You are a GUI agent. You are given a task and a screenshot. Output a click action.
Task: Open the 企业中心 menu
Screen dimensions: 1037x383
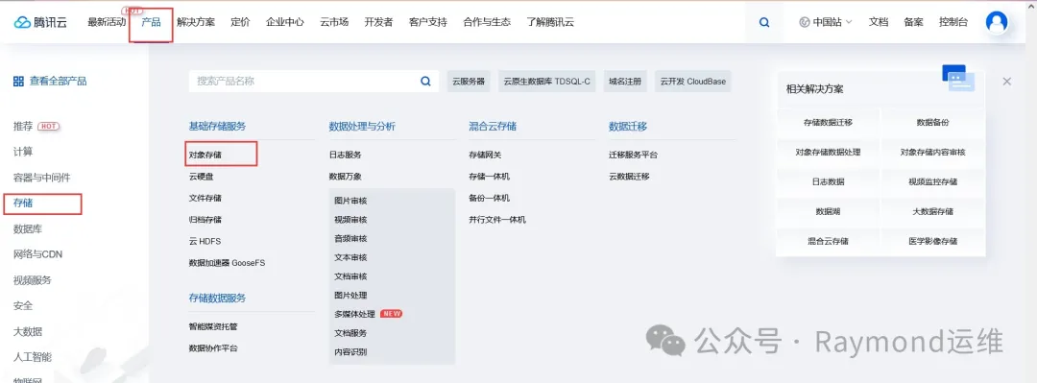click(x=285, y=22)
